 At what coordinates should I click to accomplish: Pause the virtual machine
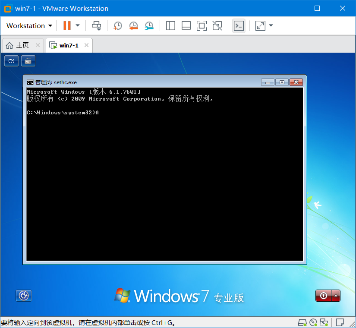[67, 25]
